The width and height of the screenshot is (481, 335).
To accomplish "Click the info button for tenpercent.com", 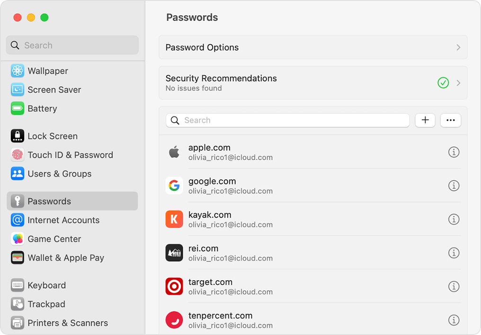I will pos(454,320).
